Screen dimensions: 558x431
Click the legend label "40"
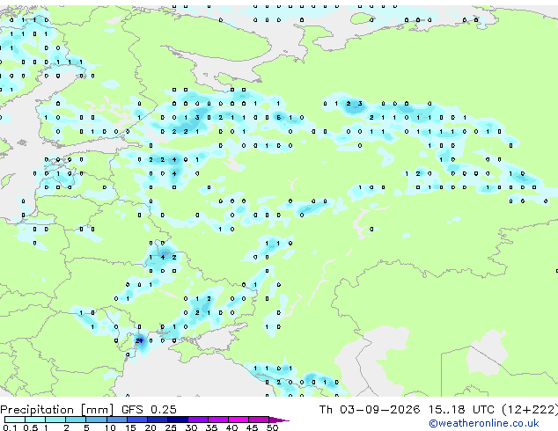(x=231, y=427)
